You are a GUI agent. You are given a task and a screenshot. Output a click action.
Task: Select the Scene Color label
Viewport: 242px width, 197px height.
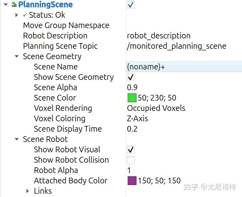55,98
